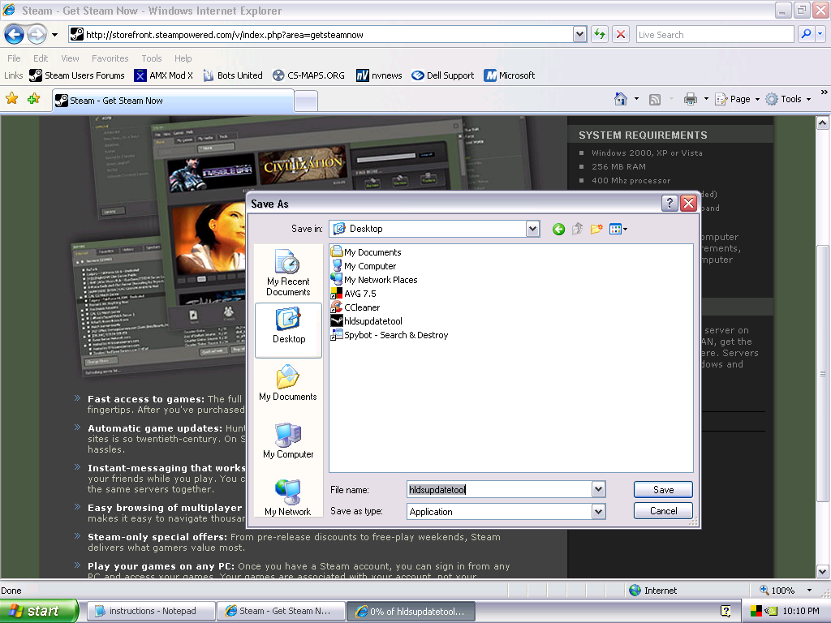
Task: Click the RSS Feeds icon
Action: [x=655, y=100]
